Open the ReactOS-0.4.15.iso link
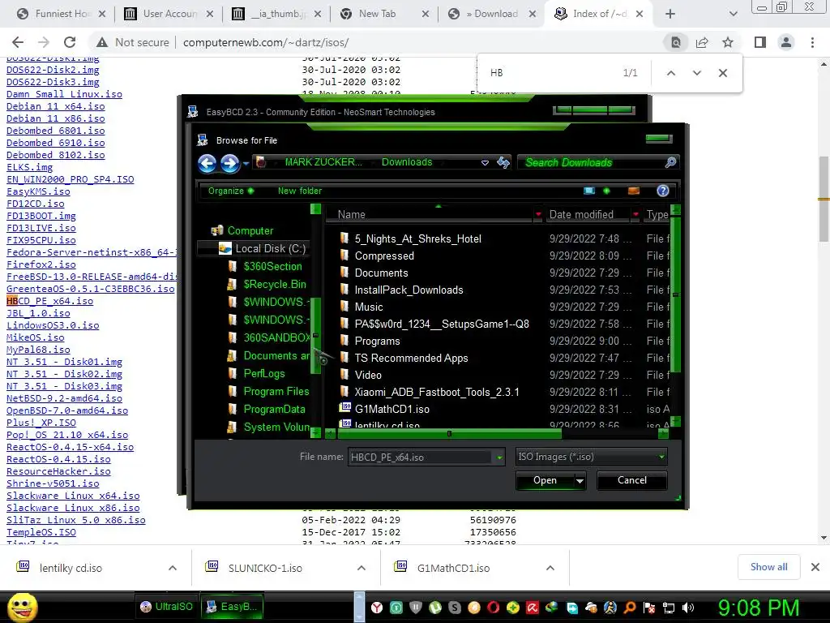 [58, 459]
